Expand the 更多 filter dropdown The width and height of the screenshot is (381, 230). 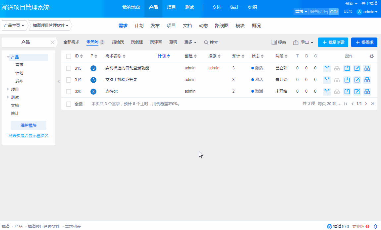(190, 42)
